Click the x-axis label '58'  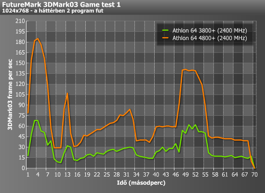tap(215, 174)
